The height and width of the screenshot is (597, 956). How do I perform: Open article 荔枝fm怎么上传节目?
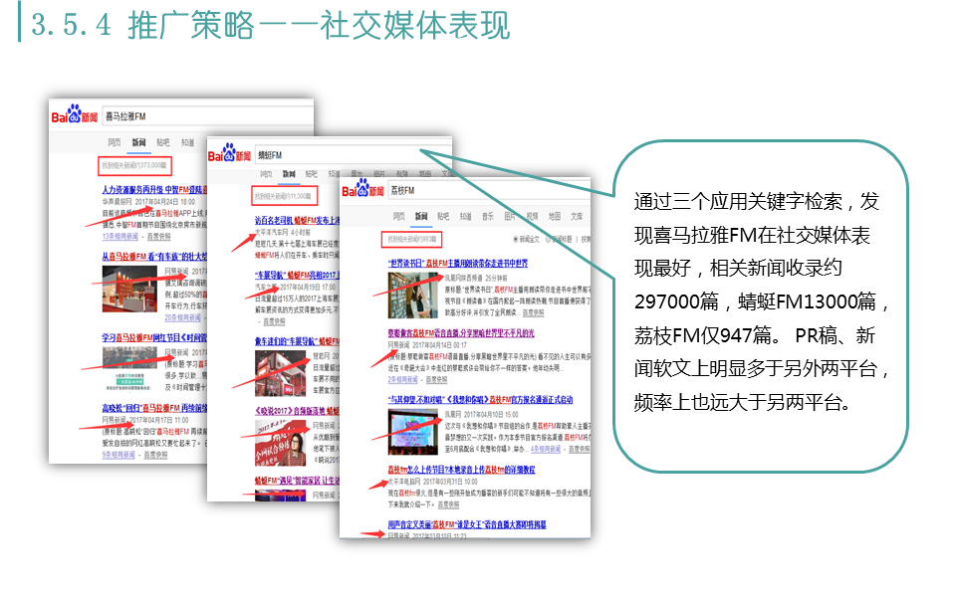(x=461, y=471)
